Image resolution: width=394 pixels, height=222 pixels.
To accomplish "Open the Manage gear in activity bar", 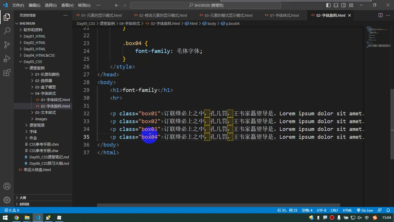I will [x=7, y=200].
